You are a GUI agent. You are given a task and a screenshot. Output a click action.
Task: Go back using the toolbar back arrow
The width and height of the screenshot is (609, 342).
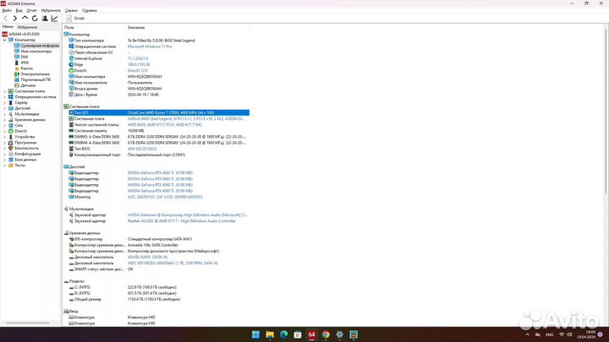[5, 19]
